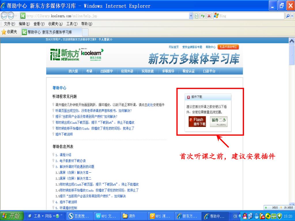This screenshot has height=221, width=295.
Task: Select the 四六级 navigation item
Action: pos(73,71)
